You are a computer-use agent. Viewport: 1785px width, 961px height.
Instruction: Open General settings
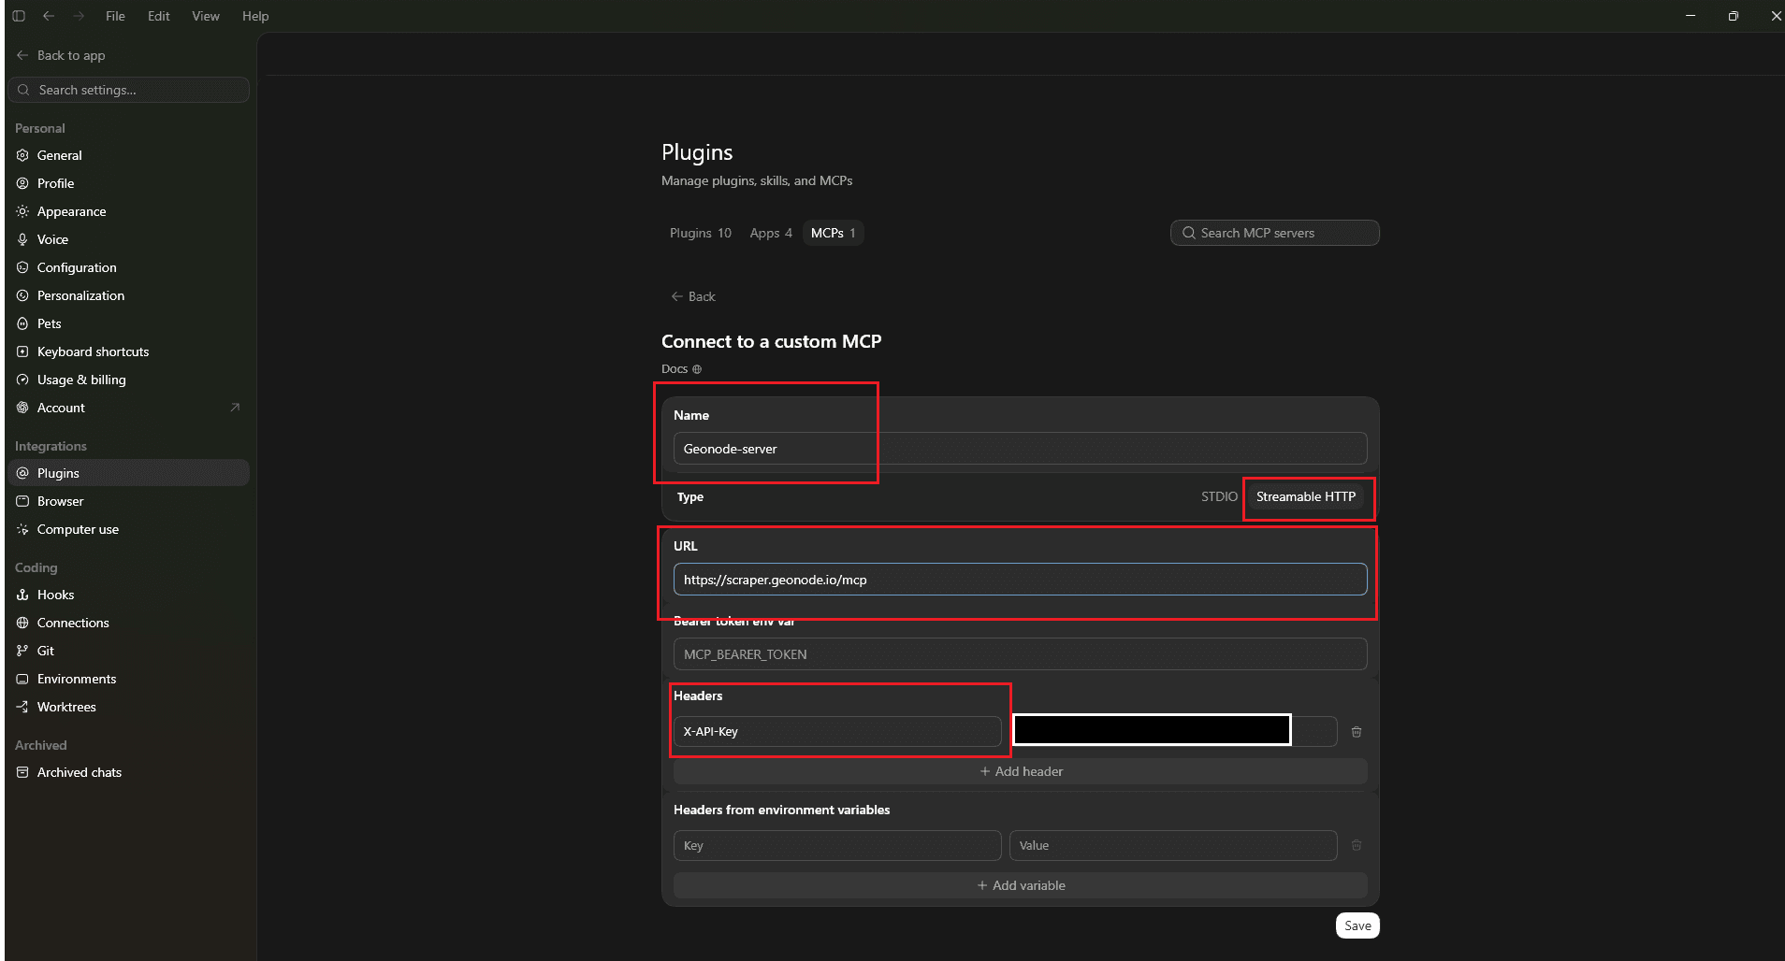point(129,155)
